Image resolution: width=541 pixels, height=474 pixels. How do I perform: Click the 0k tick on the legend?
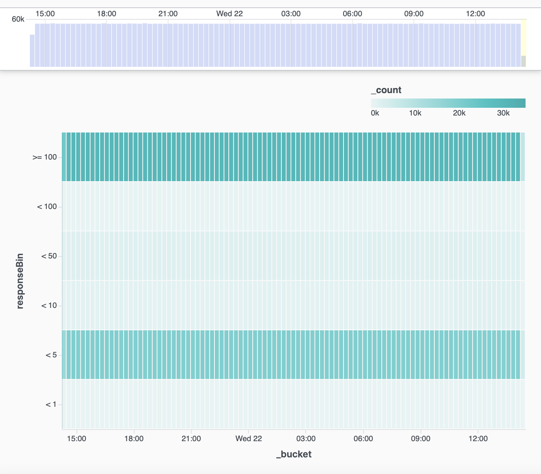pyautogui.click(x=375, y=113)
